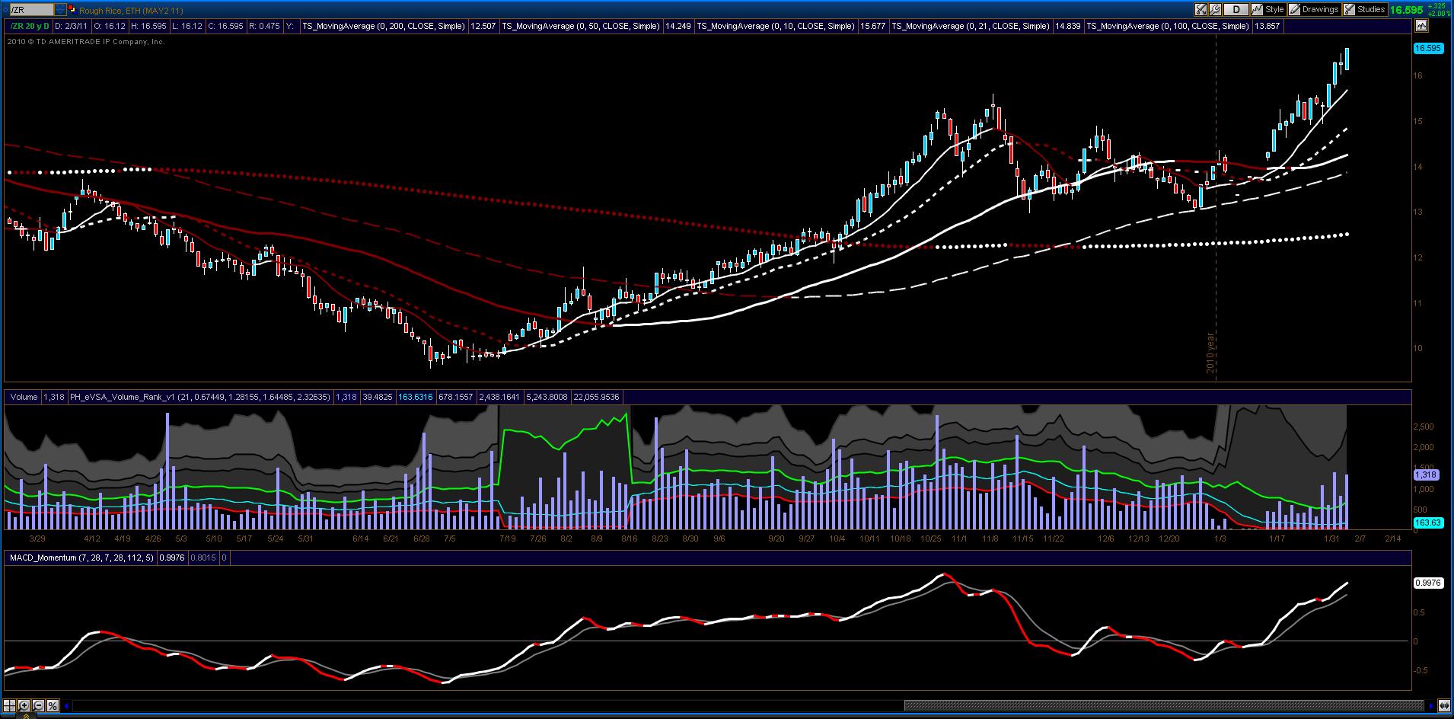Screen dimensions: 1454x719
Task: Click the 'C: 16.595' close value in the header
Action: coord(225,26)
